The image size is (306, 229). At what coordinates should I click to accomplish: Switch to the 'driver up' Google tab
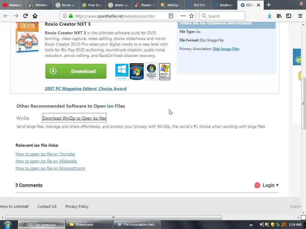coord(118,5)
